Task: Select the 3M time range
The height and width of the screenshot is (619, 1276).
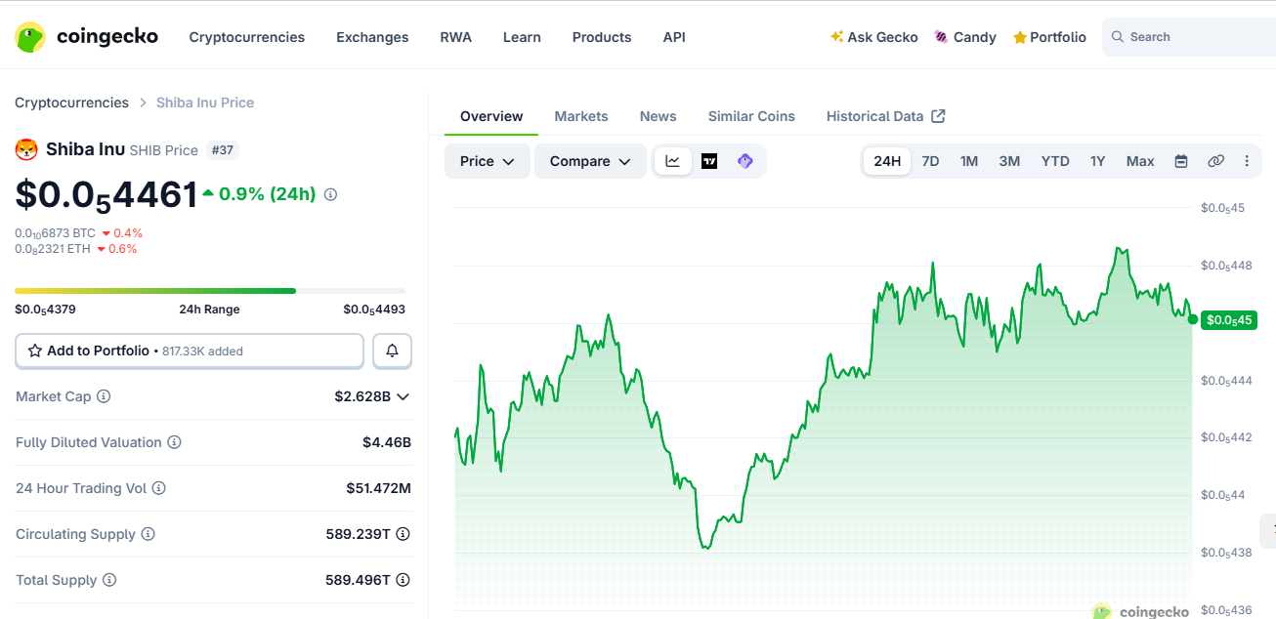Action: pyautogui.click(x=1009, y=161)
